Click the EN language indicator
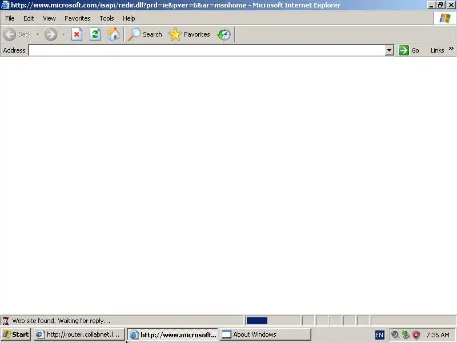This screenshot has height=343, width=457. (x=379, y=335)
